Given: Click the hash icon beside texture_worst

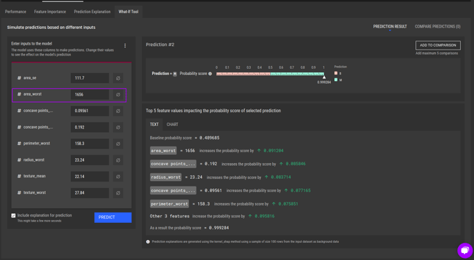Looking at the screenshot, I should (x=19, y=193).
